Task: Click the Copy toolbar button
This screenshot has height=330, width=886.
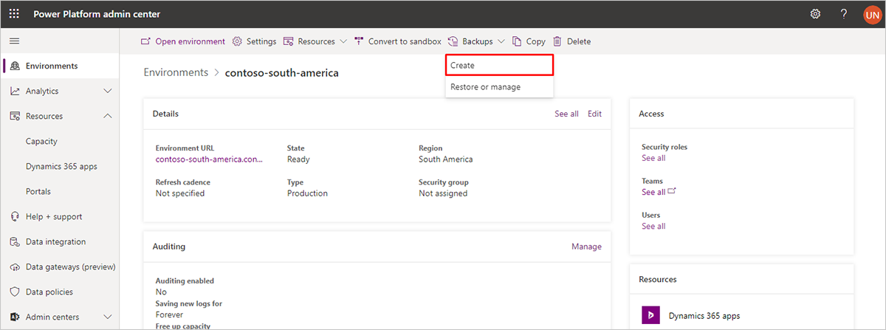Action: pos(529,41)
